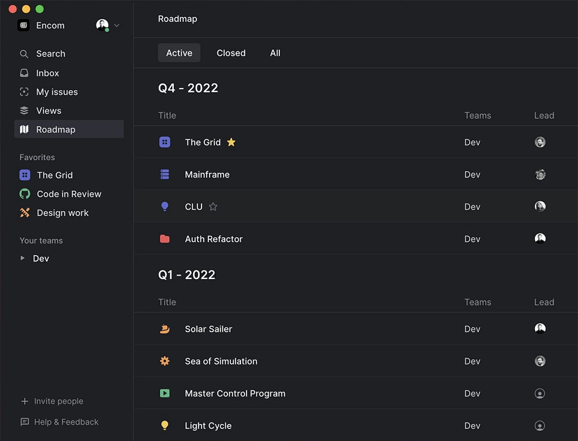Open lead avatar for Solar Sailer row

tap(540, 329)
